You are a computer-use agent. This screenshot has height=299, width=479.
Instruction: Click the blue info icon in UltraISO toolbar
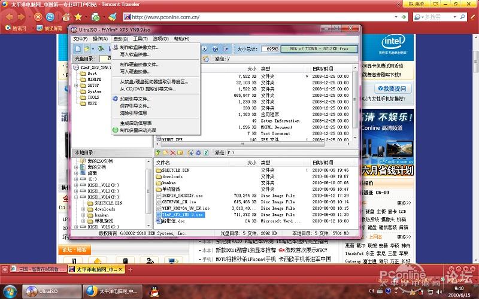205,49
